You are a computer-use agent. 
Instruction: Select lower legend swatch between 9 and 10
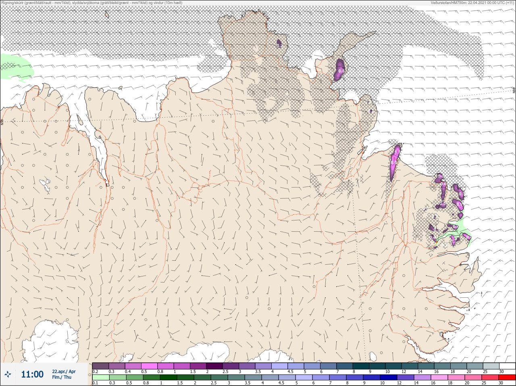[372, 378]
